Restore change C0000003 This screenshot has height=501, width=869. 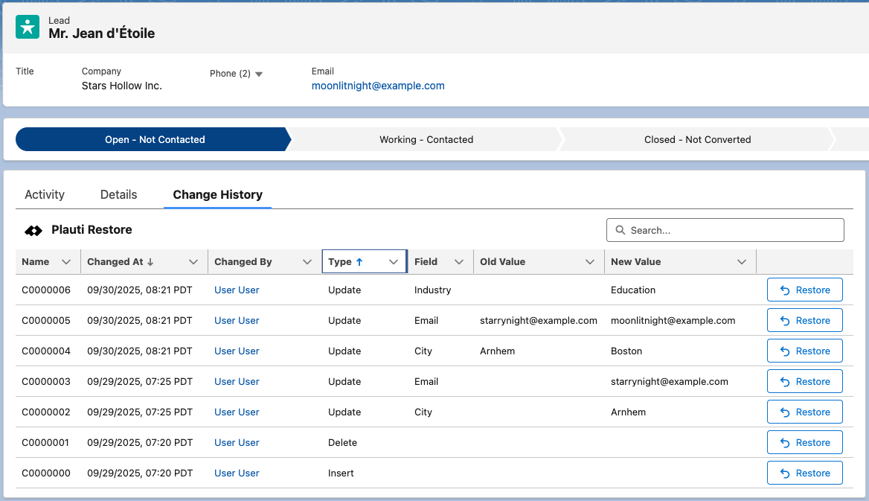tap(805, 381)
